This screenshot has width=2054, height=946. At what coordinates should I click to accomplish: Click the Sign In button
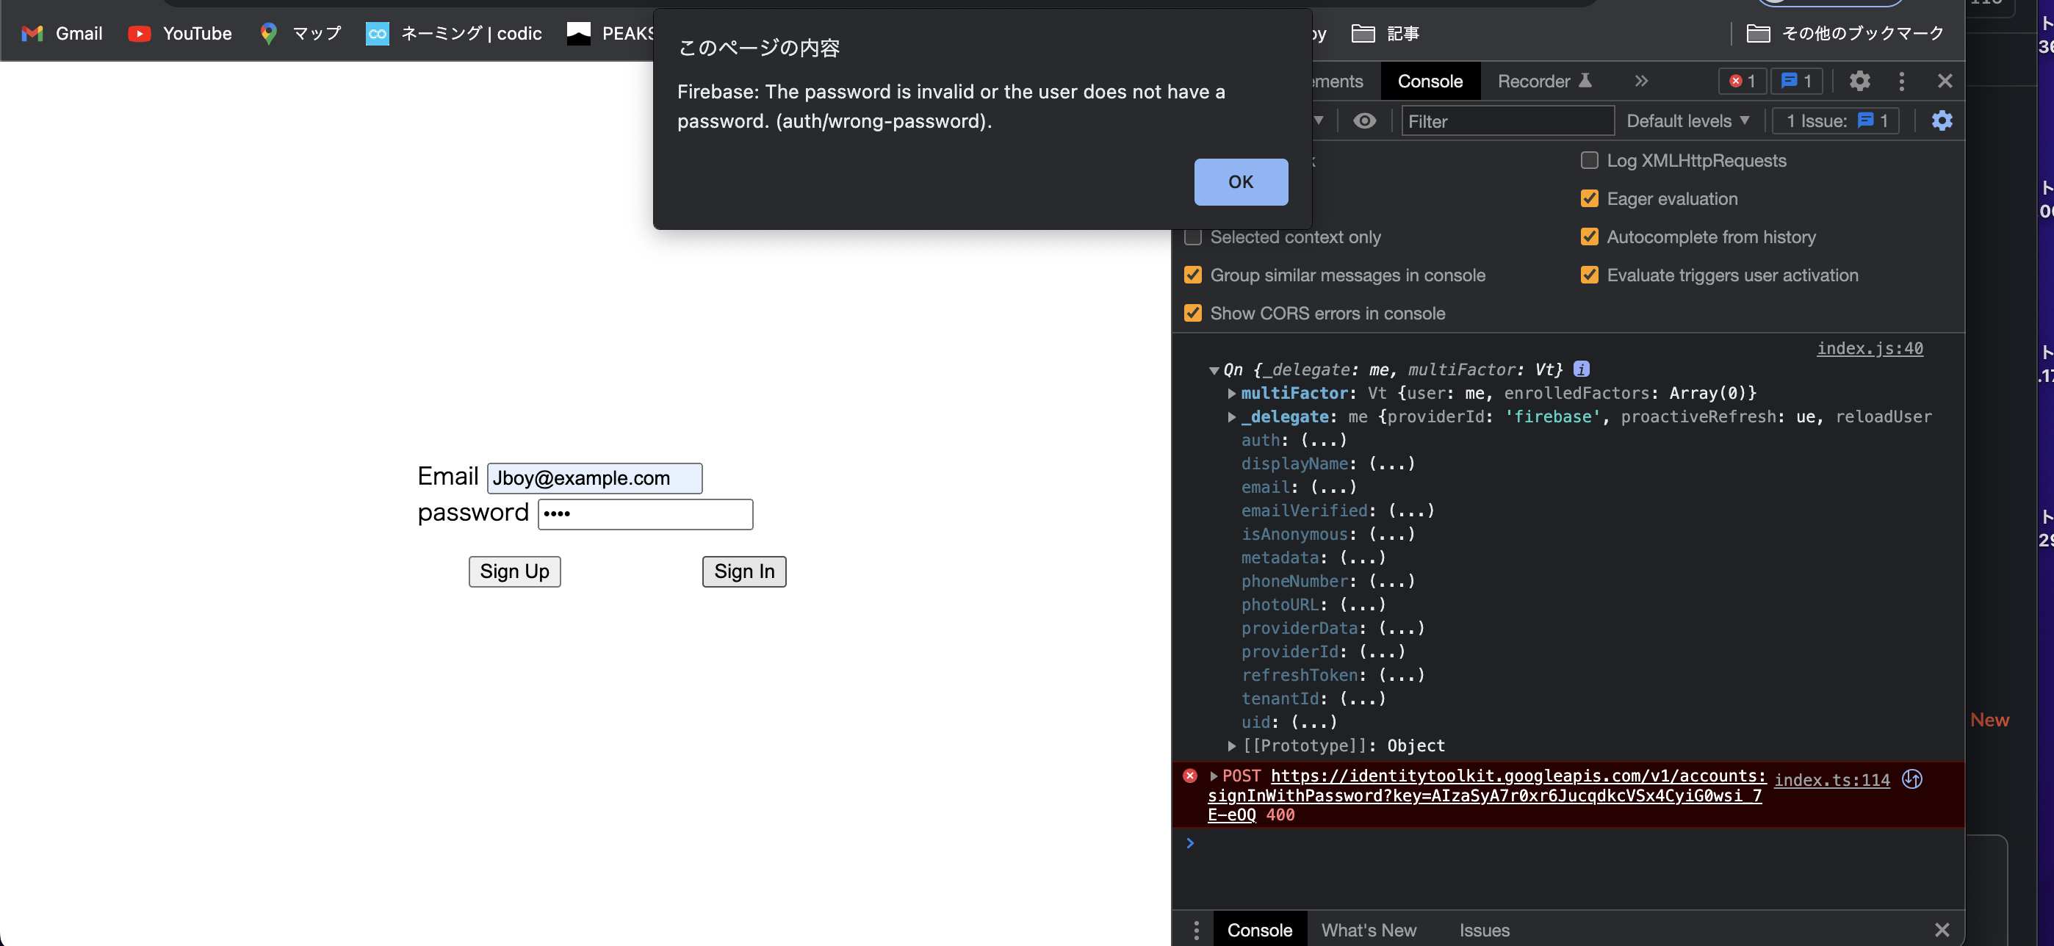(x=743, y=571)
